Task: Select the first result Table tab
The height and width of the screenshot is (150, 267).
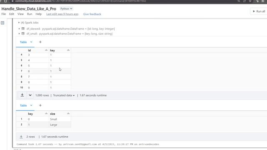Action: pyautogui.click(x=23, y=42)
